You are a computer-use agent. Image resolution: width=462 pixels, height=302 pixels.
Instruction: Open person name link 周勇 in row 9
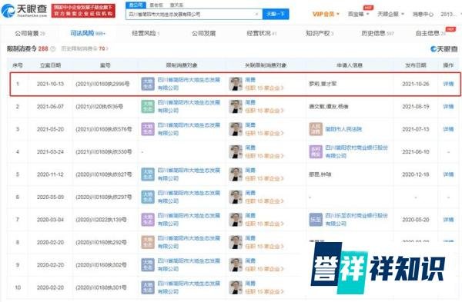point(250,261)
